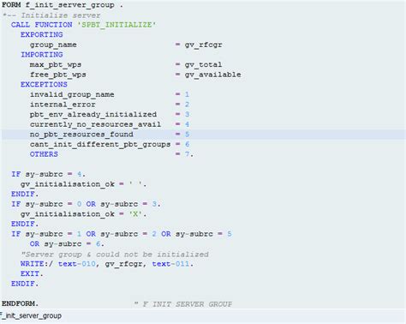Click the OTHERS keyword
The image size is (406, 324).
44,154
